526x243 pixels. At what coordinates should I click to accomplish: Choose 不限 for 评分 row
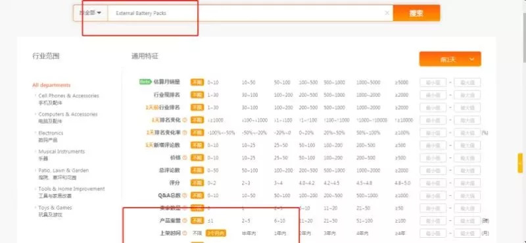(197, 183)
